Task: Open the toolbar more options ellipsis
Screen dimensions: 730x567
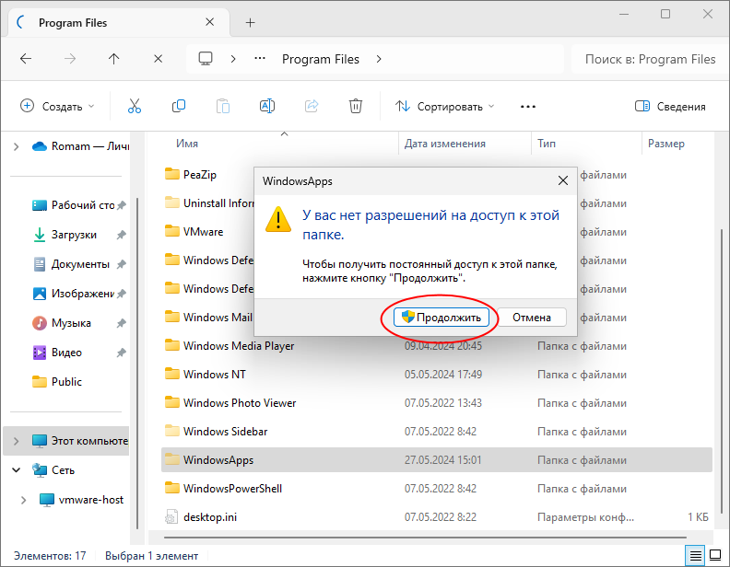Action: pyautogui.click(x=528, y=107)
